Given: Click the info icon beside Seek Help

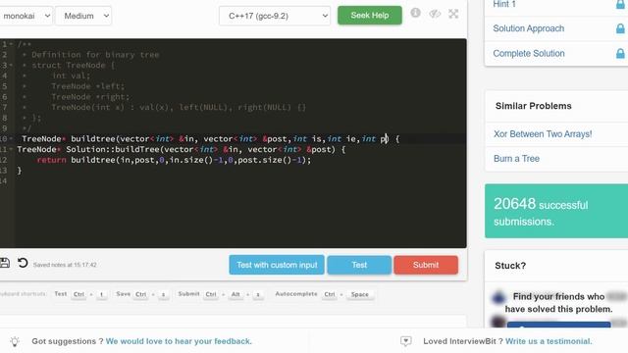Looking at the screenshot, I should pyautogui.click(x=415, y=13).
